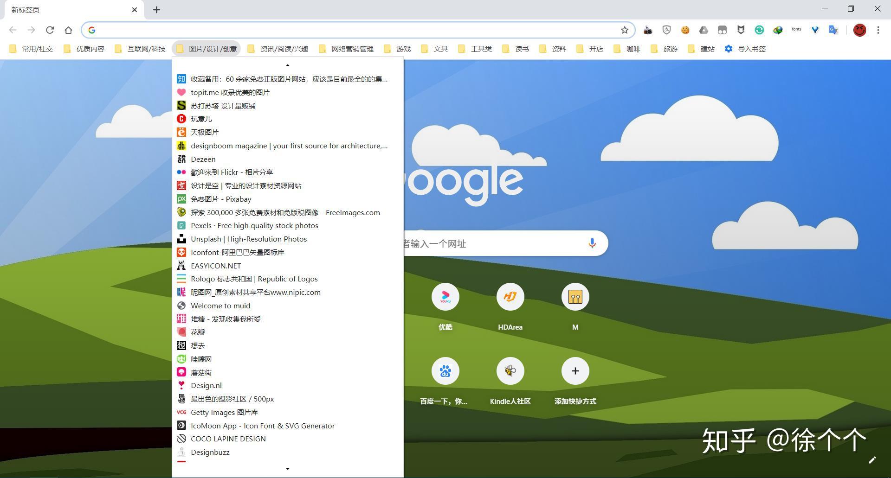The image size is (891, 478).
Task: Open the 网络营销管理 bookmark folder
Action: (x=347, y=49)
